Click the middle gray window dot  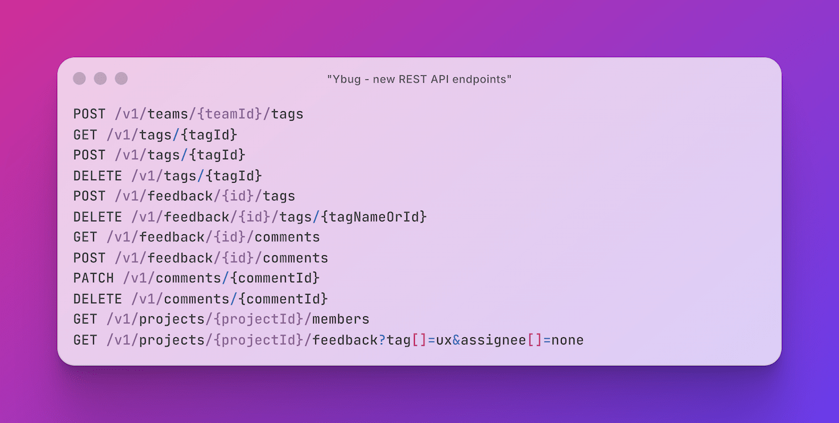tap(100, 79)
